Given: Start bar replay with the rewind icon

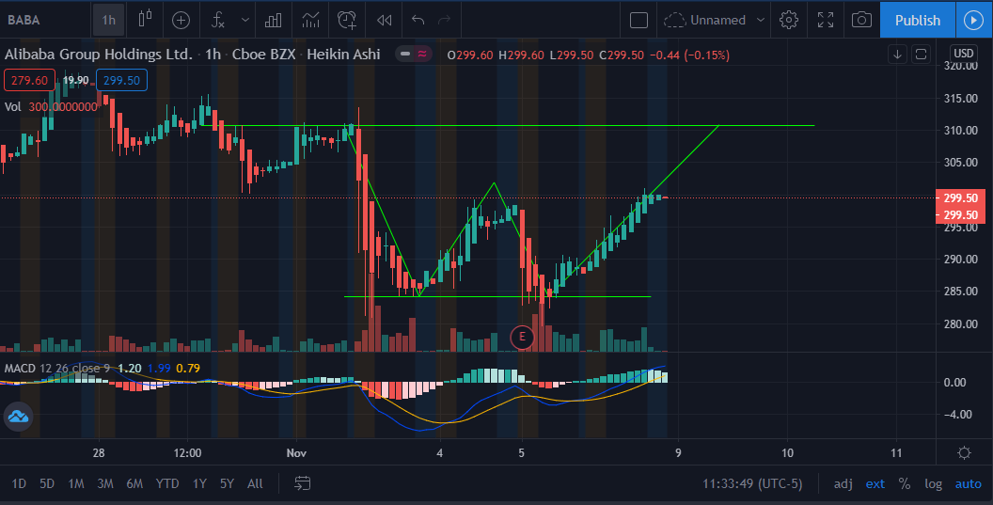Looking at the screenshot, I should click(384, 21).
